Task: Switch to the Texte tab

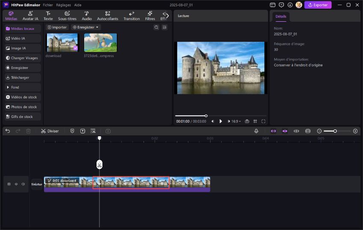Action: [x=48, y=16]
